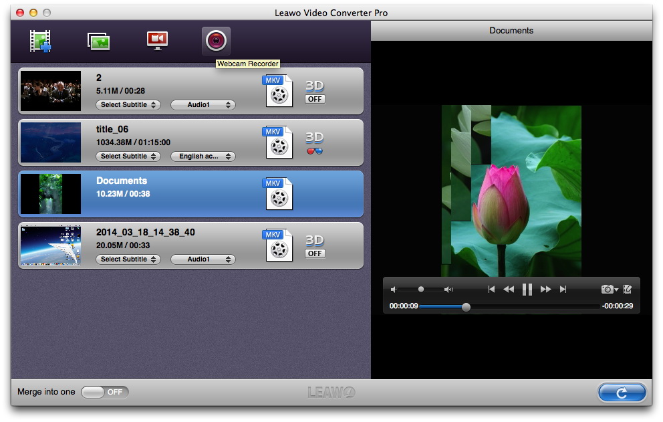Adjust the volume slider knob

coord(420,290)
